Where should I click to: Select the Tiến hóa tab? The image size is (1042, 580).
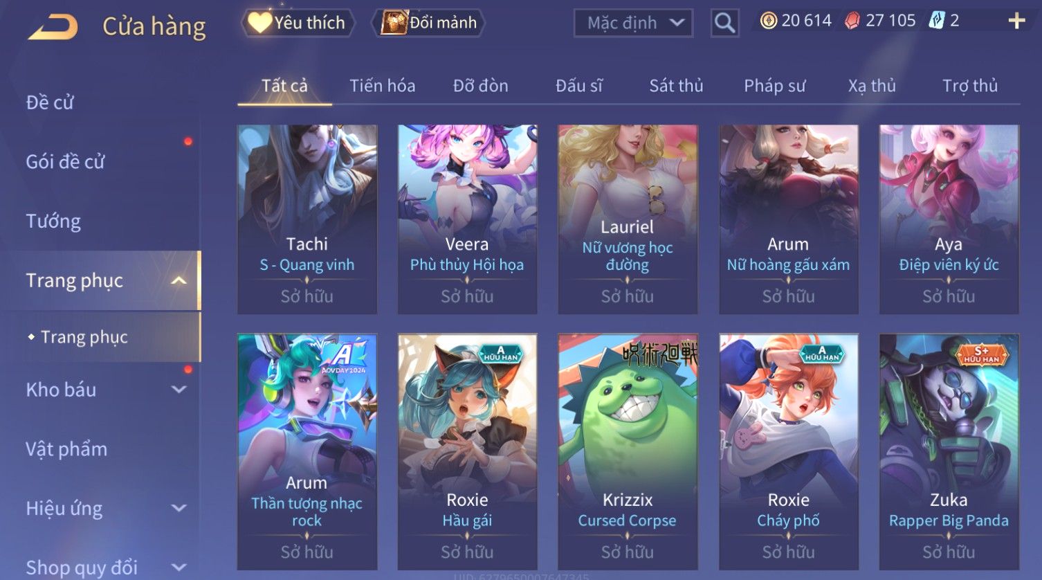382,86
